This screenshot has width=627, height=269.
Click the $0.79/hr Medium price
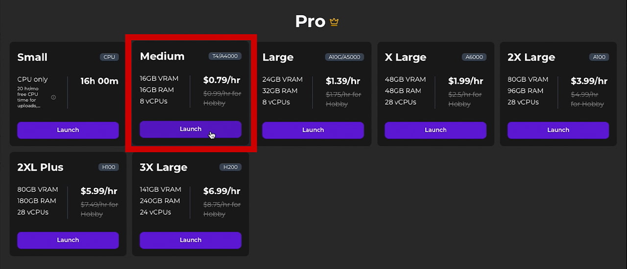click(222, 80)
